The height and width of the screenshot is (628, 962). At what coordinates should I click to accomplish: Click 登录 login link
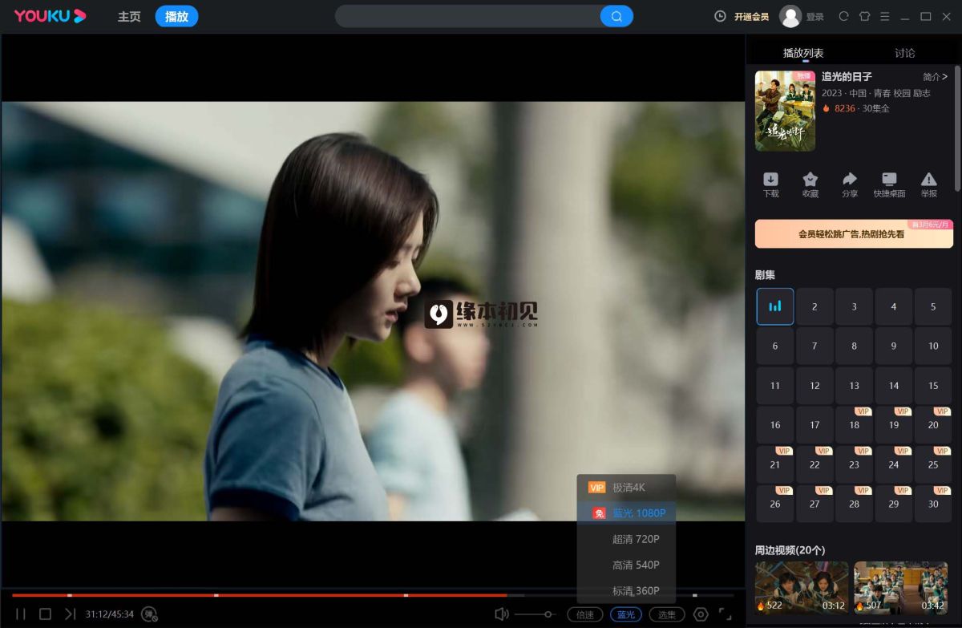[814, 17]
